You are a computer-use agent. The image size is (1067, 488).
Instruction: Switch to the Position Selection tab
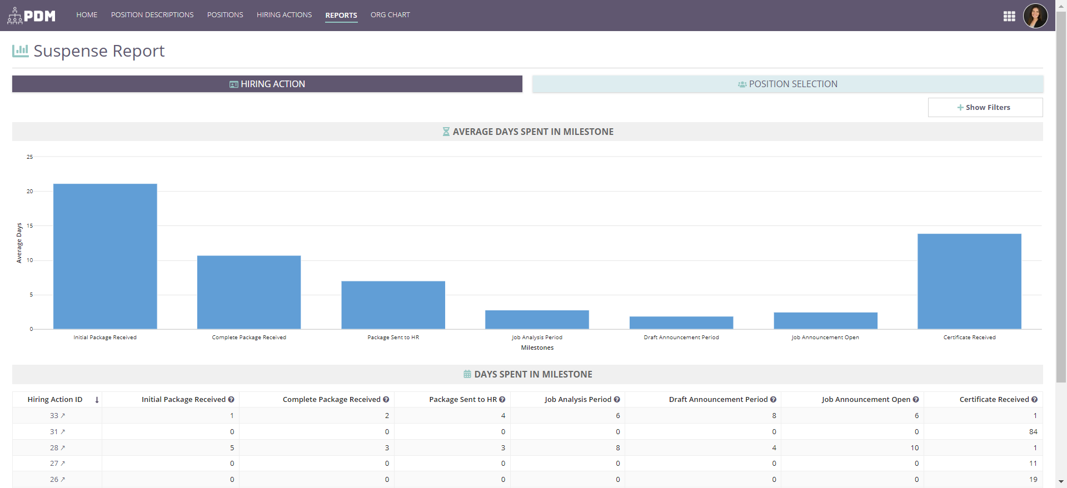[787, 84]
